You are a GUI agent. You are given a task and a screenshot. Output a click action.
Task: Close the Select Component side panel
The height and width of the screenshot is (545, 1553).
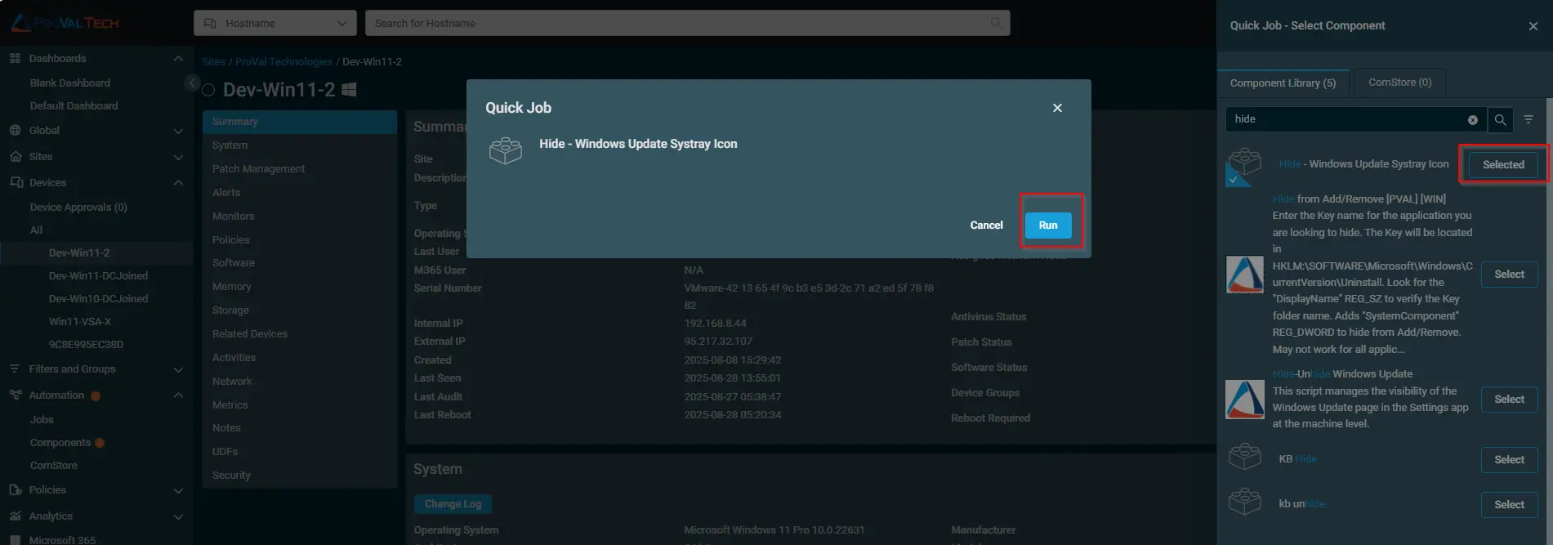[1533, 26]
